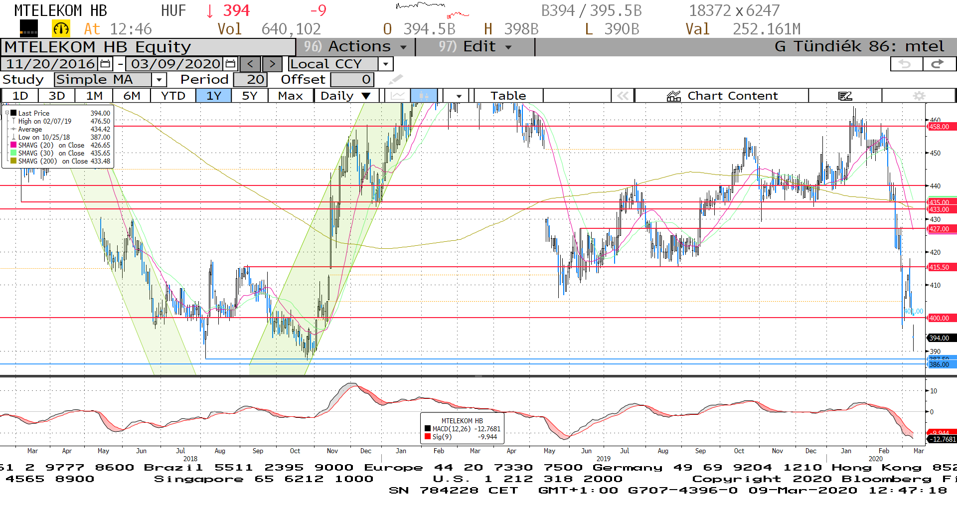The height and width of the screenshot is (518, 957).
Task: Switch to line chart type
Action: pyautogui.click(x=398, y=96)
